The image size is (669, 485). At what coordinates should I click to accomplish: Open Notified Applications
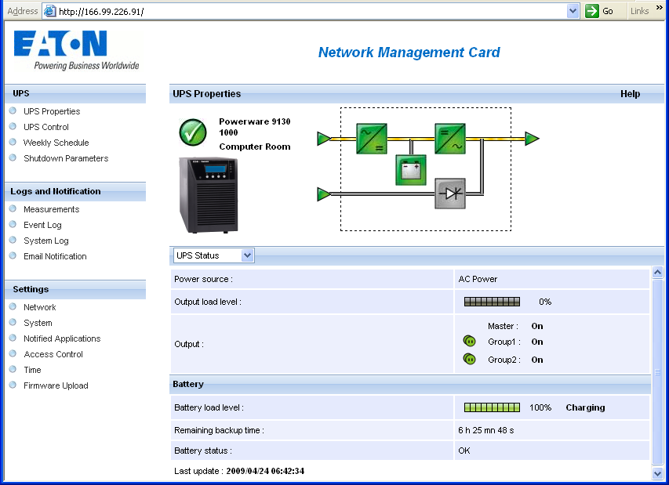[62, 338]
